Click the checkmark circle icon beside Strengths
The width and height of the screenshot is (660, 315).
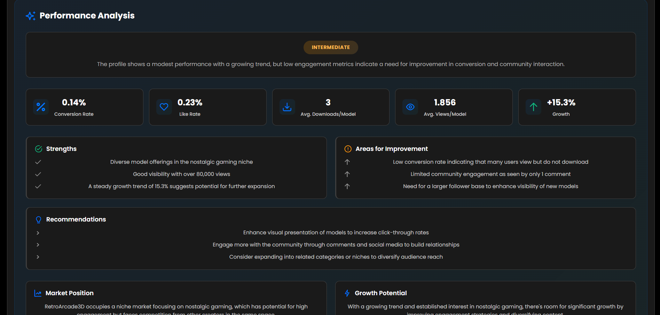(x=38, y=149)
